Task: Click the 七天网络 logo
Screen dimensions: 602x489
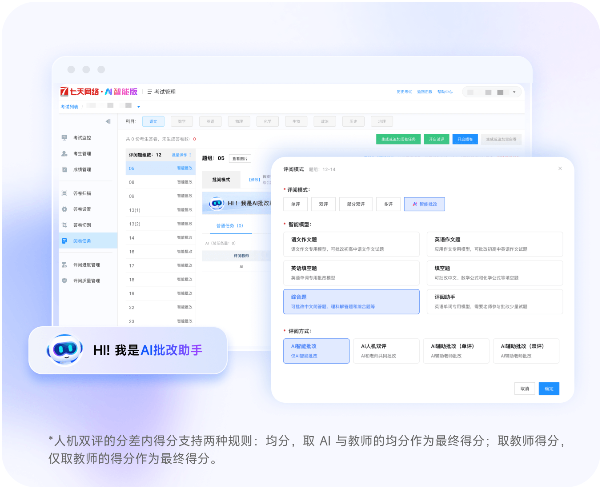Action: (99, 92)
